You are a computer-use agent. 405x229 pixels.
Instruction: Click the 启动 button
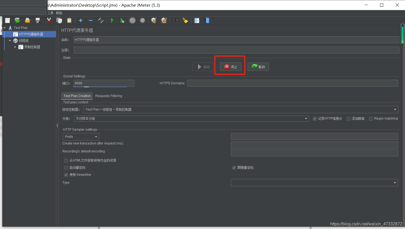point(203,67)
